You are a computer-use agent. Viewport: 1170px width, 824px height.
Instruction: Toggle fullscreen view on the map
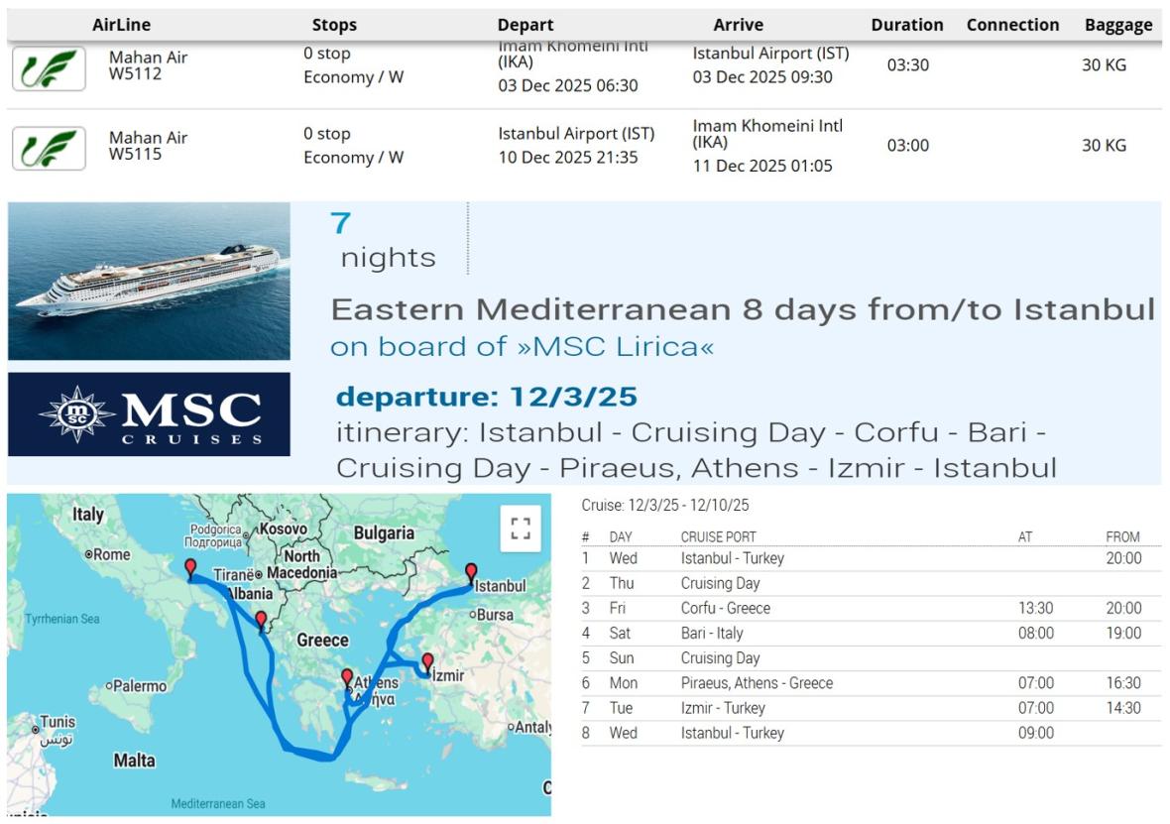pyautogui.click(x=521, y=528)
